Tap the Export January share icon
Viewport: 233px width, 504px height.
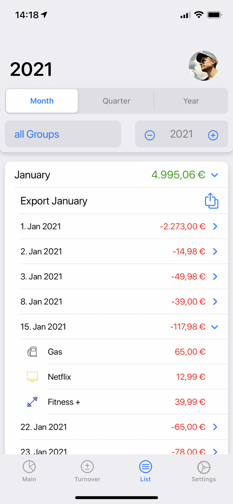(x=211, y=201)
